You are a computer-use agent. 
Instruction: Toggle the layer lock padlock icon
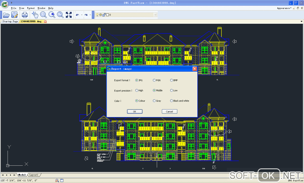point(104,15)
